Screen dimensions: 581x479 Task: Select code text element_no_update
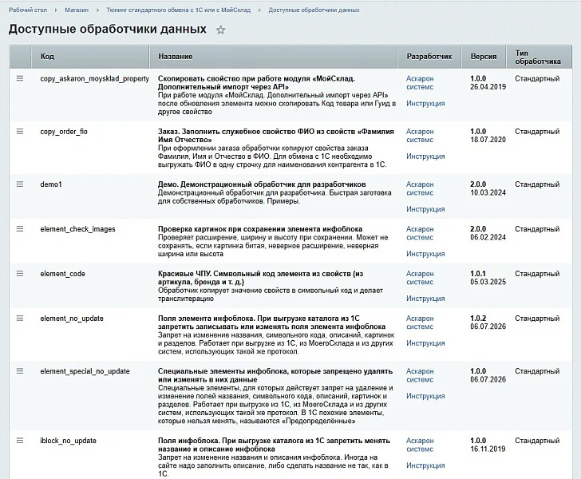click(72, 319)
